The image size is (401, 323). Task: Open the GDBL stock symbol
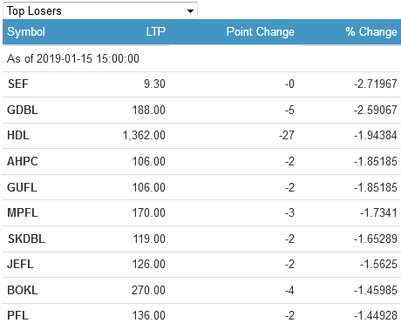click(23, 110)
